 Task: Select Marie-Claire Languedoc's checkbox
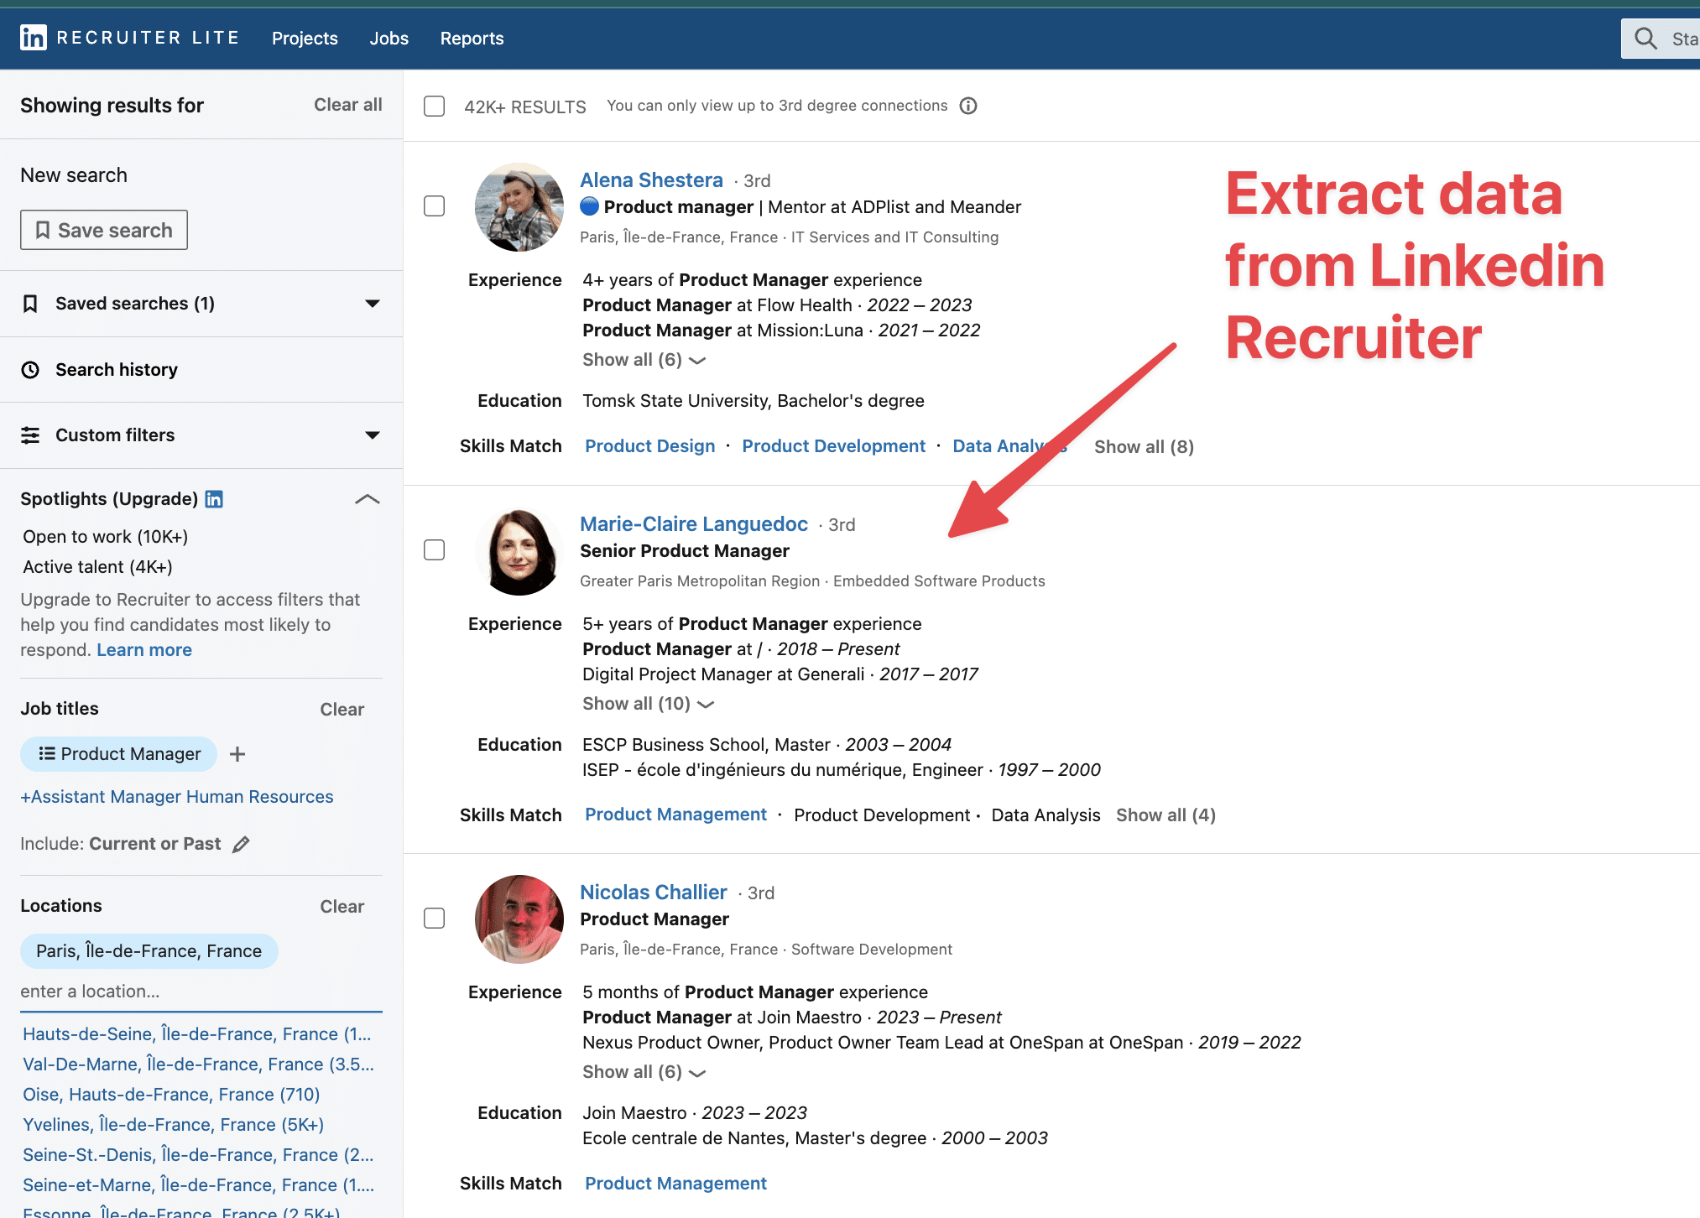click(434, 550)
